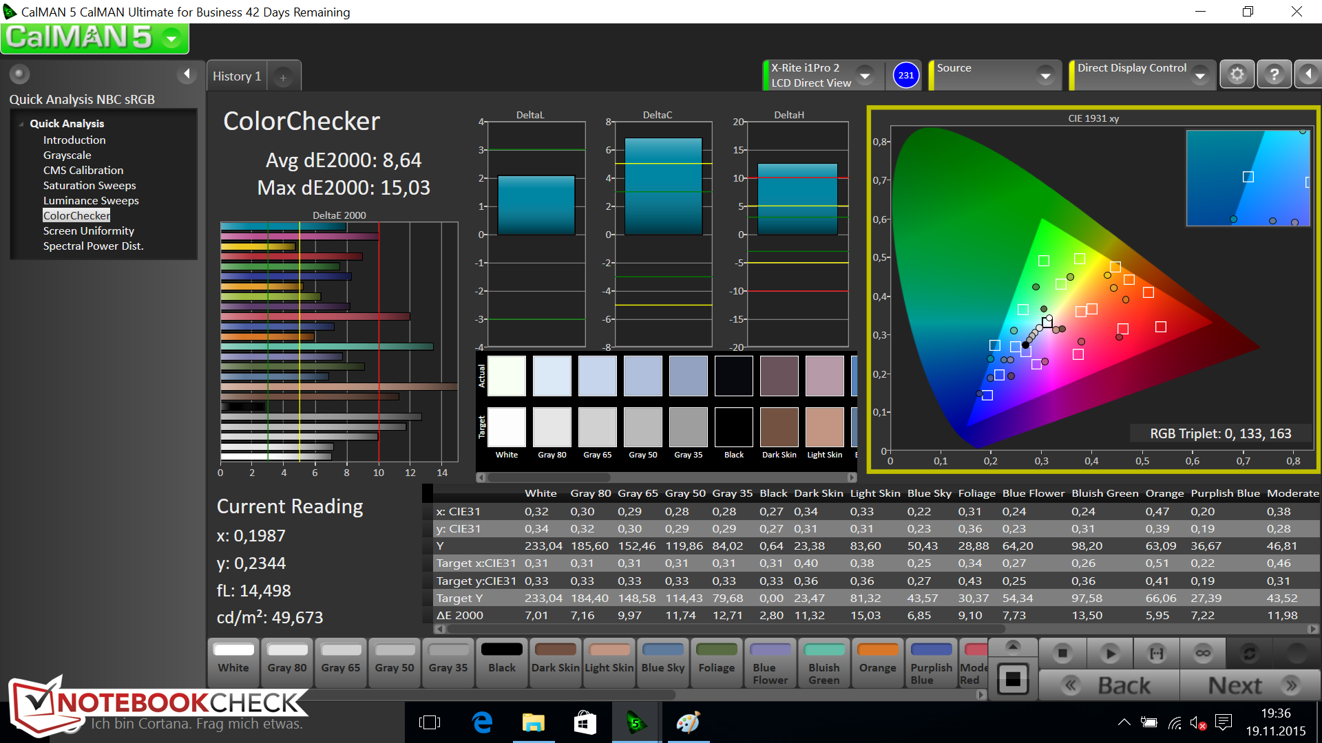Select the Light Skin pattern swatch
The height and width of the screenshot is (743, 1322).
tap(609, 663)
